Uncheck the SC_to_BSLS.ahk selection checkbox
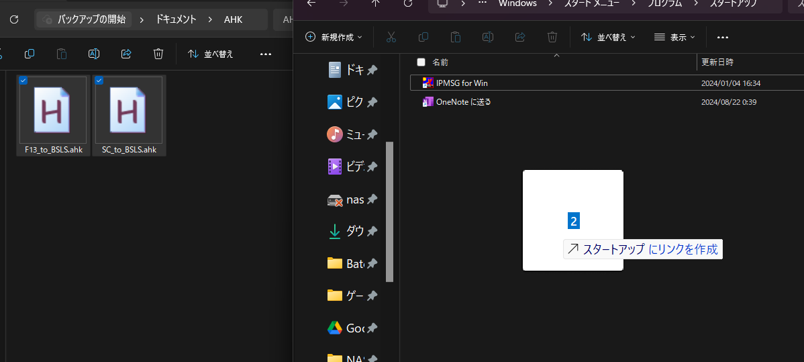 tap(99, 81)
